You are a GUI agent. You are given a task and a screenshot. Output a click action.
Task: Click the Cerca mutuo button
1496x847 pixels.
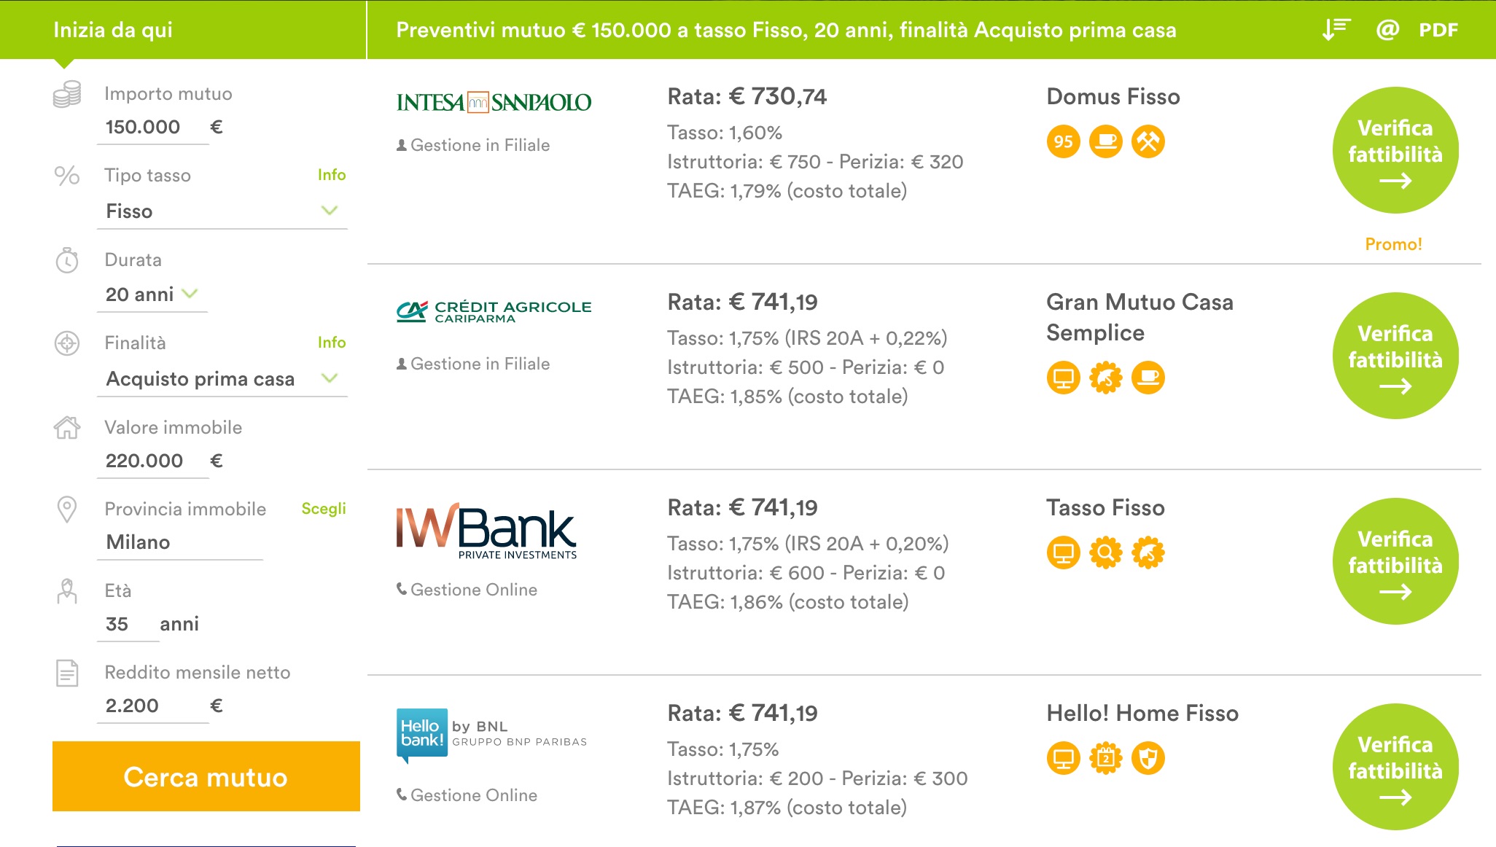tap(206, 776)
